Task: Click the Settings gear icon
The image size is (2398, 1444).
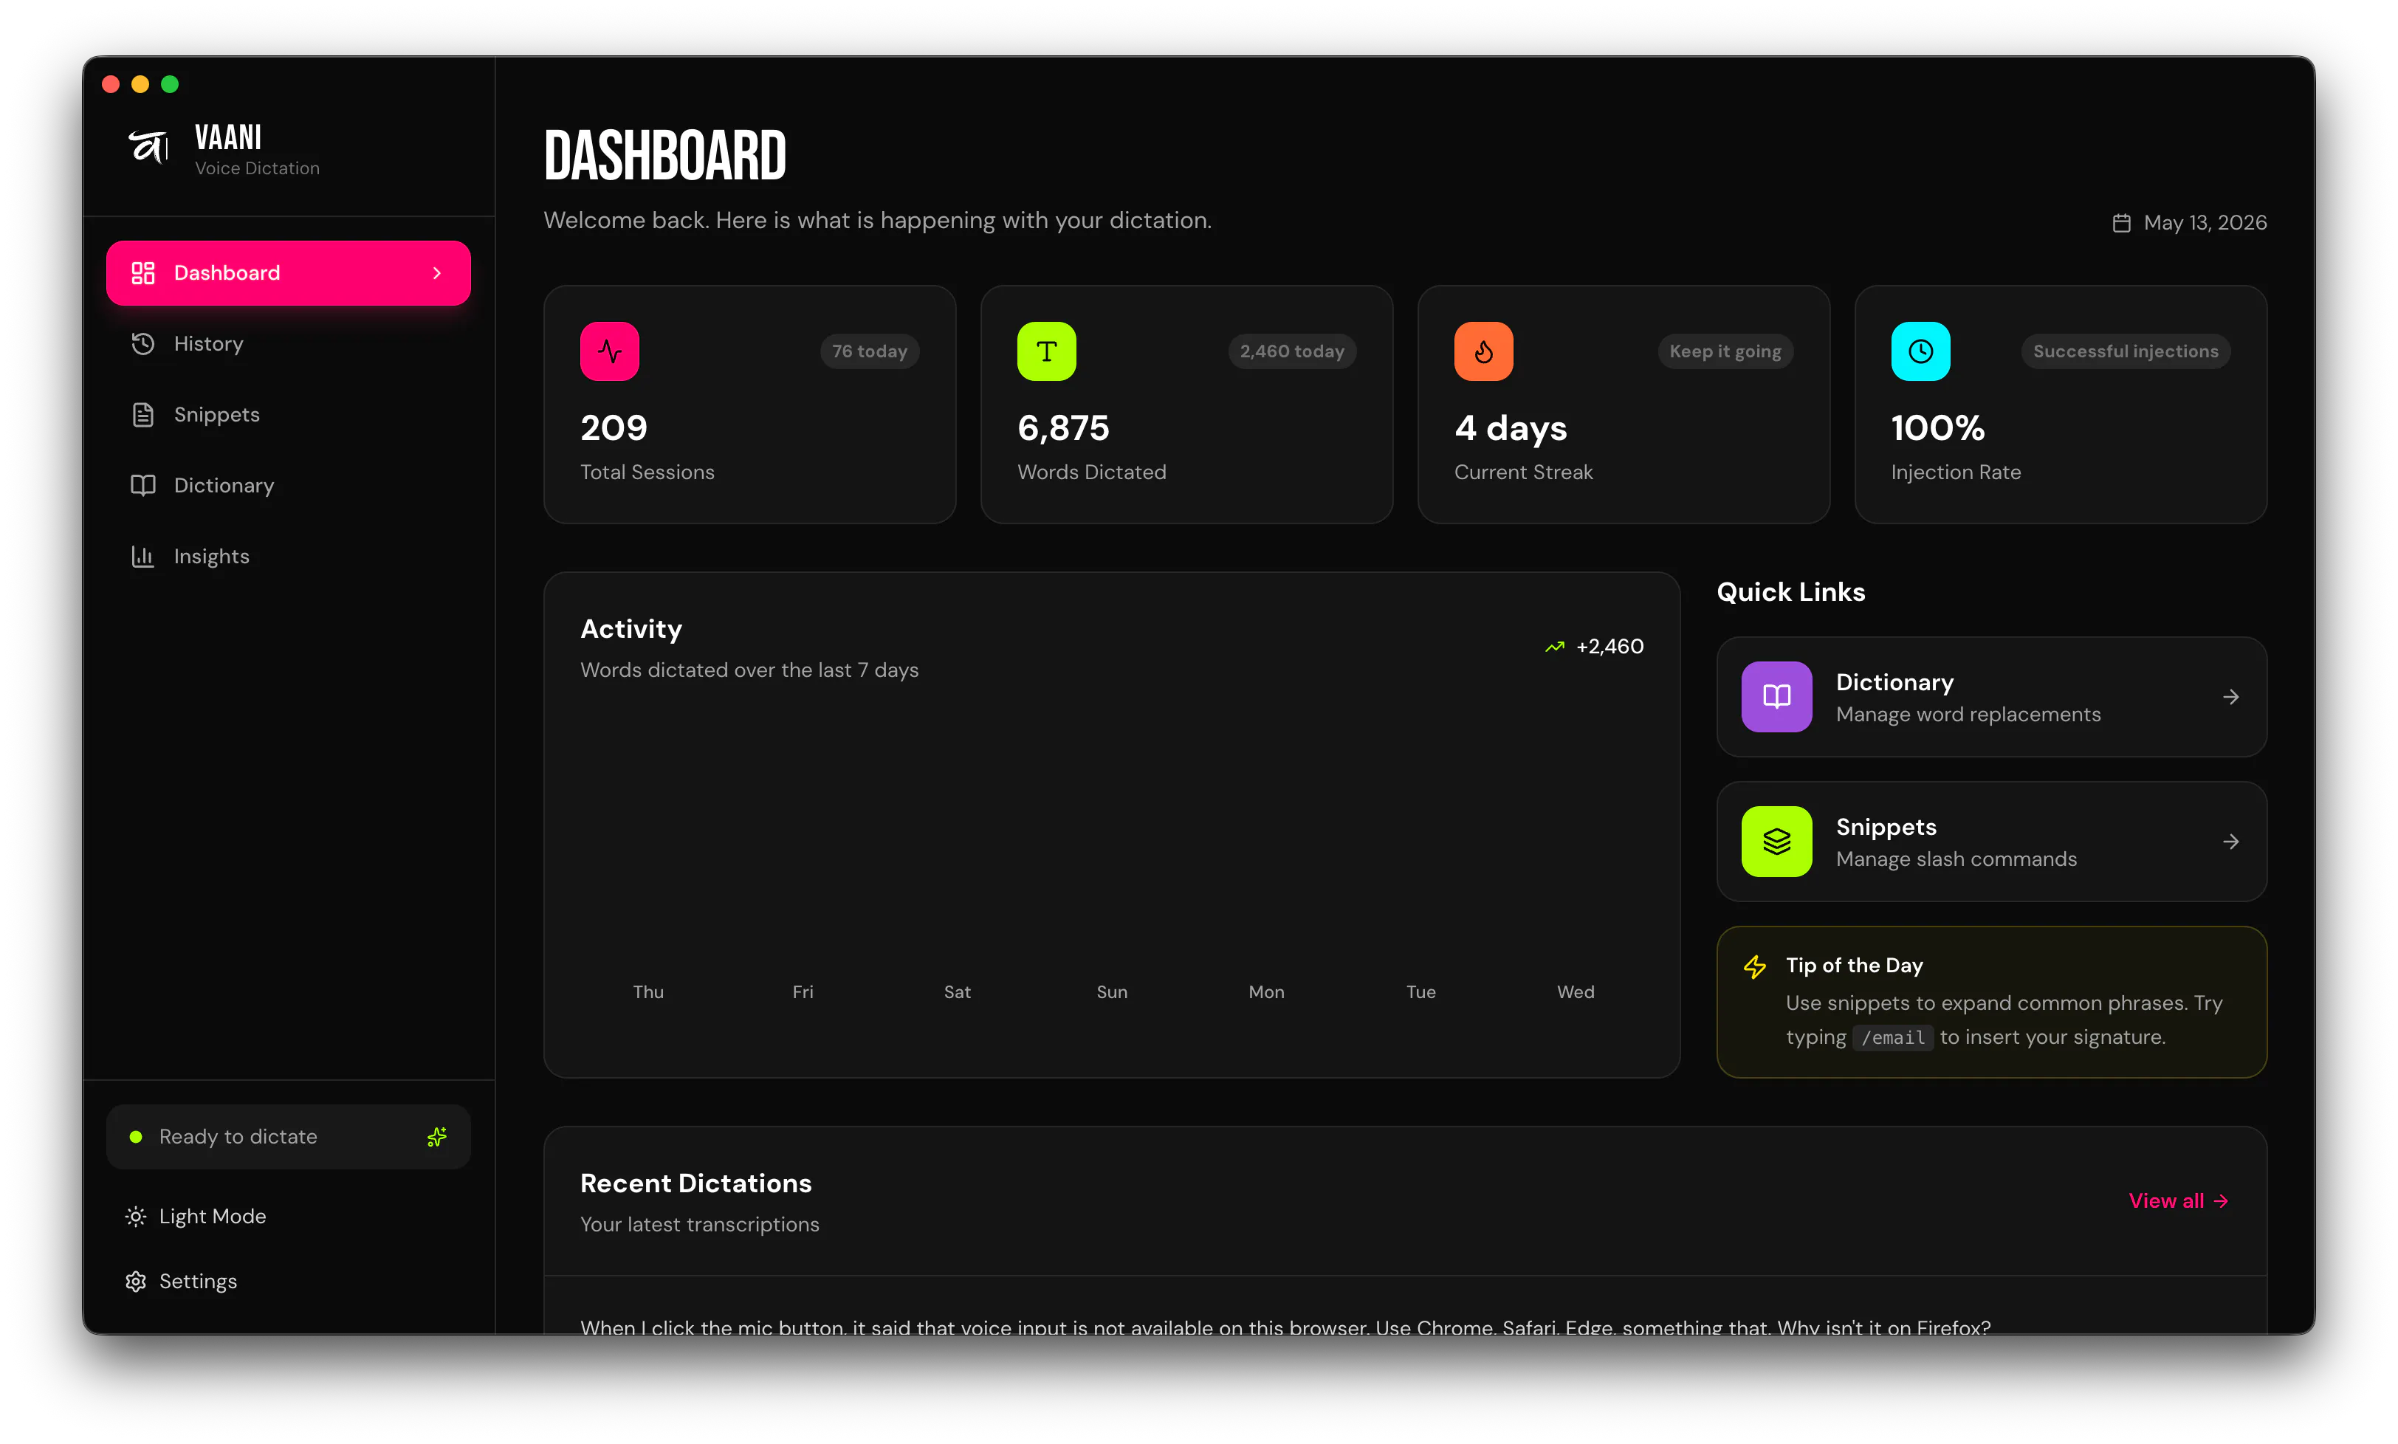Action: (x=136, y=1282)
